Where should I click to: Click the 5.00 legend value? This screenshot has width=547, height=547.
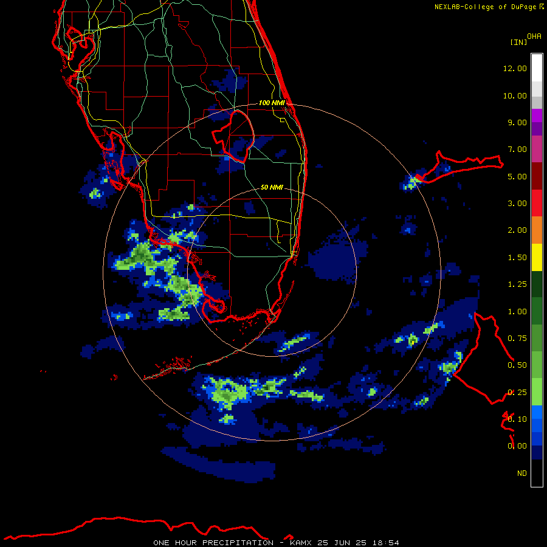tap(517, 176)
